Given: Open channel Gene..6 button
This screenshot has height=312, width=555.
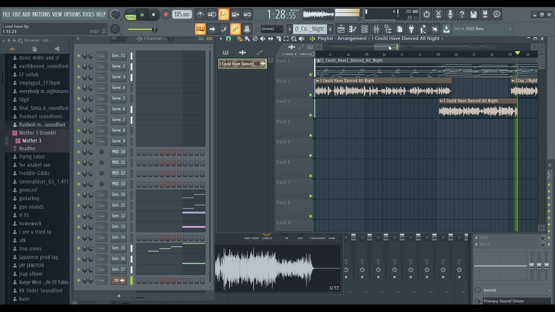Looking at the screenshot, I should [118, 109].
